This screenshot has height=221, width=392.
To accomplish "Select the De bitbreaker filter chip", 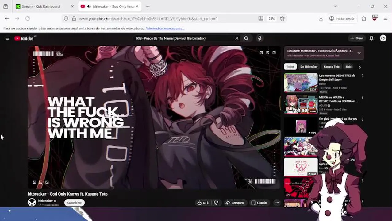I will 309,67.
